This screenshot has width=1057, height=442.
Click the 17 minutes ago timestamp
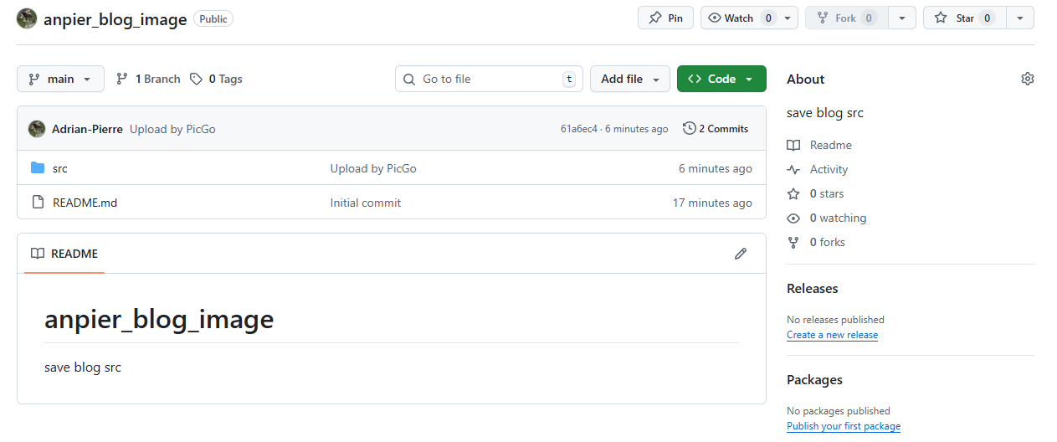click(712, 203)
